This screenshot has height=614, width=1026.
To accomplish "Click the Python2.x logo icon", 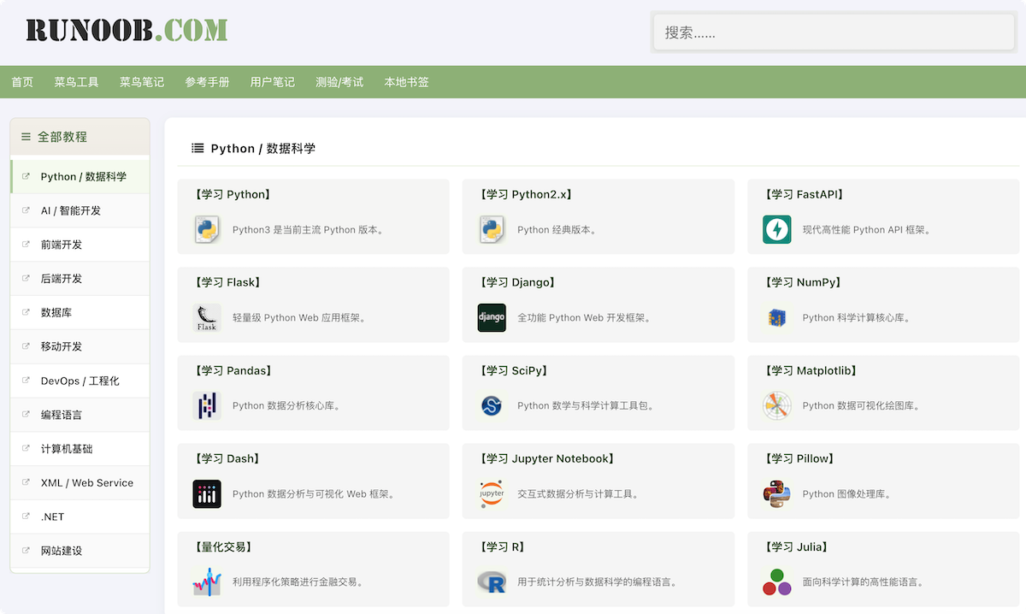I will (x=492, y=229).
